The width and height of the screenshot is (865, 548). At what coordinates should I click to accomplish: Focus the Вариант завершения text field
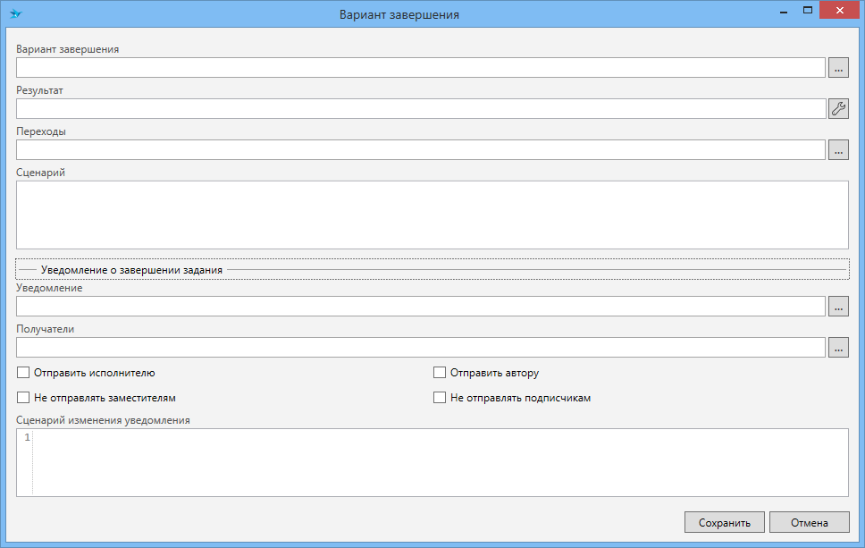[x=420, y=68]
